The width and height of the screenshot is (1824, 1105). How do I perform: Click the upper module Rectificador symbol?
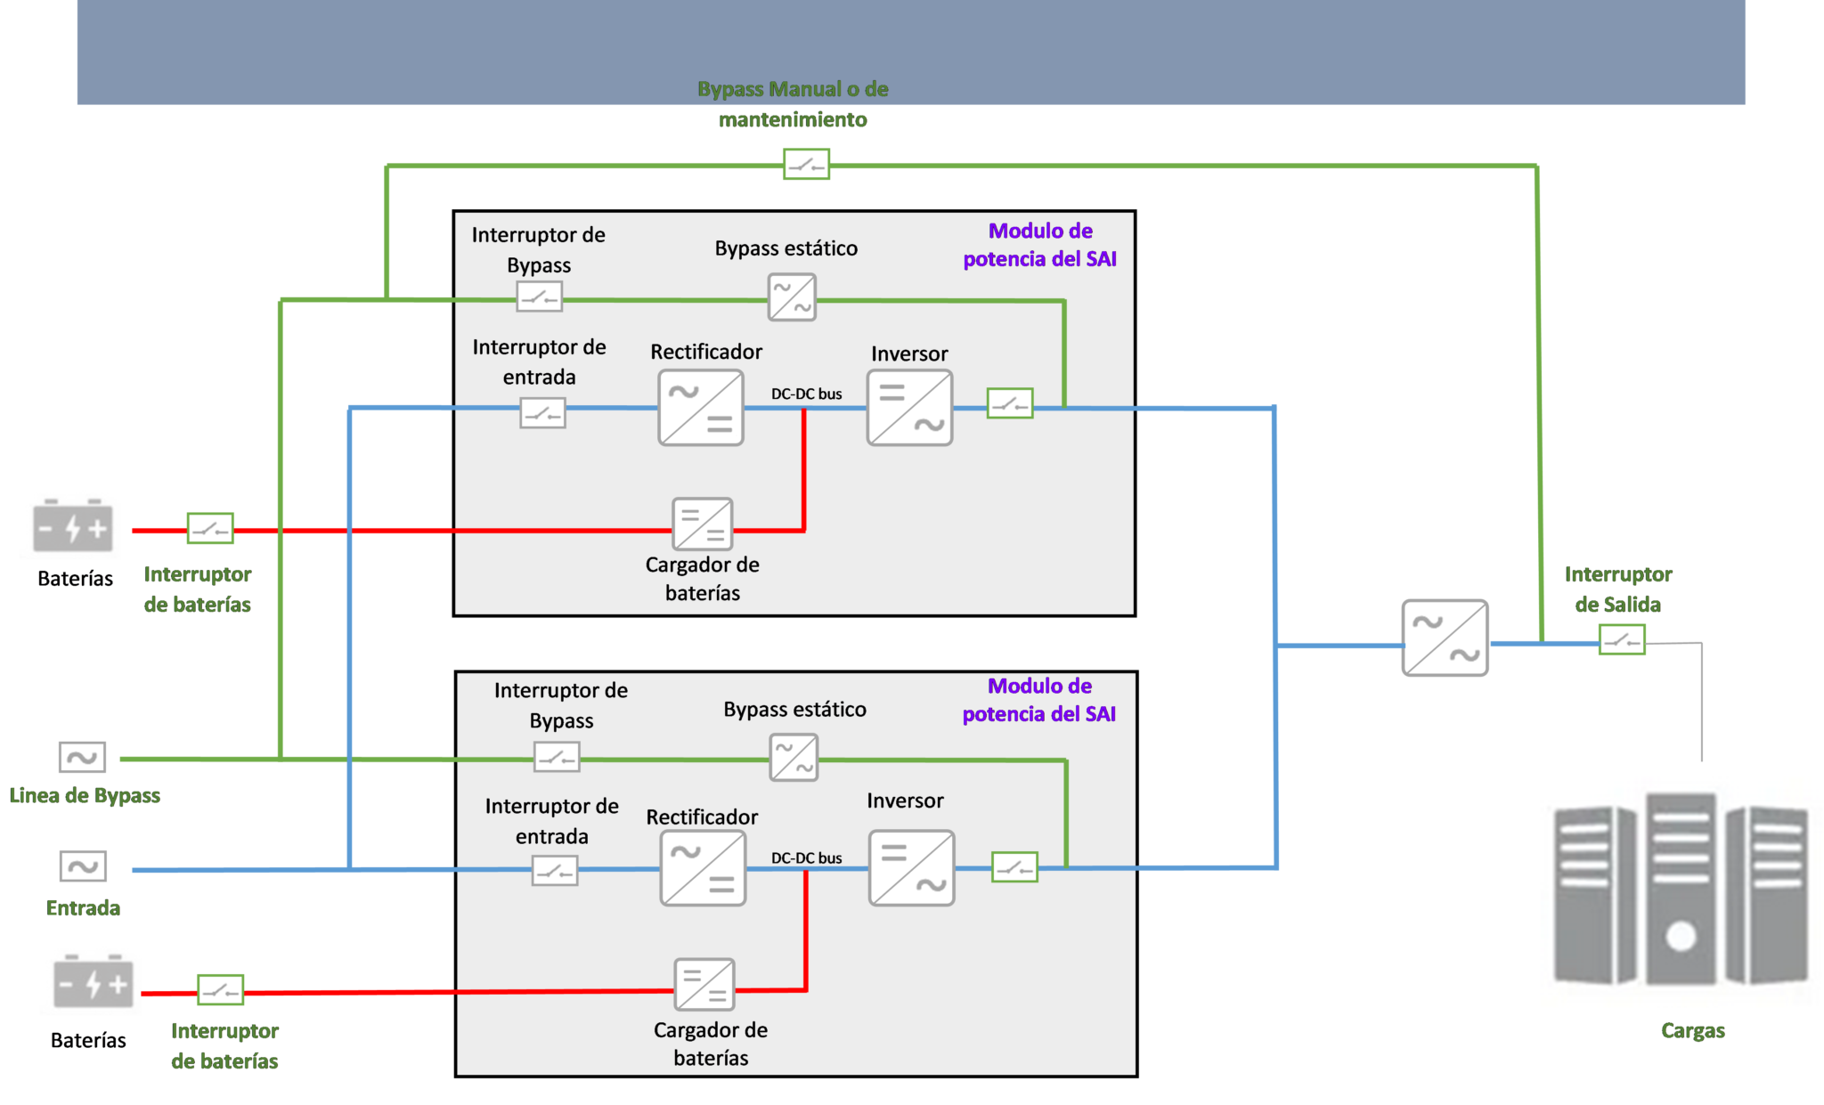(701, 408)
